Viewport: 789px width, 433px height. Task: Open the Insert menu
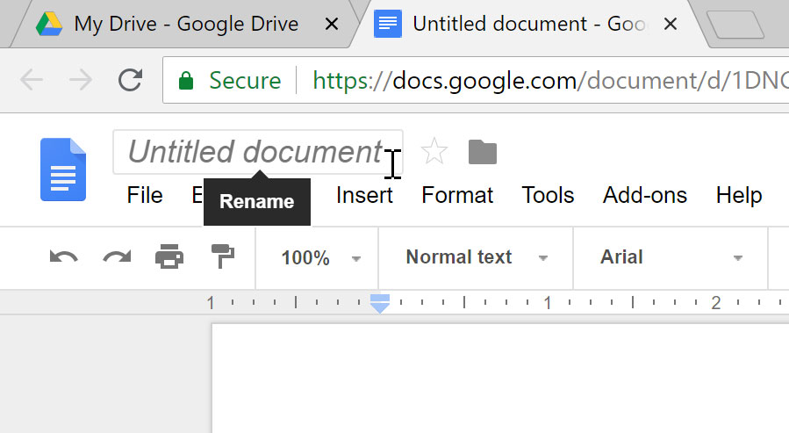[x=364, y=195]
